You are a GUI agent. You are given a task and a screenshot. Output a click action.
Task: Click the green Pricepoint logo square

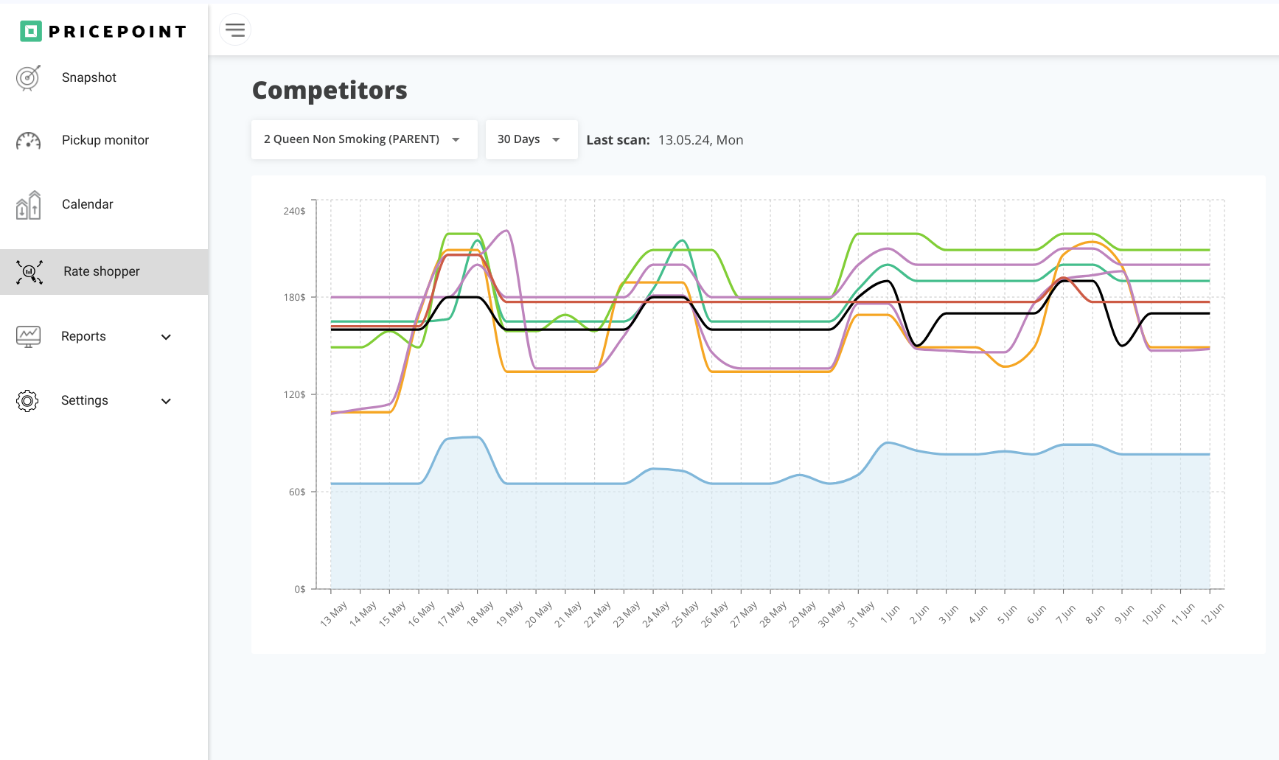29,31
